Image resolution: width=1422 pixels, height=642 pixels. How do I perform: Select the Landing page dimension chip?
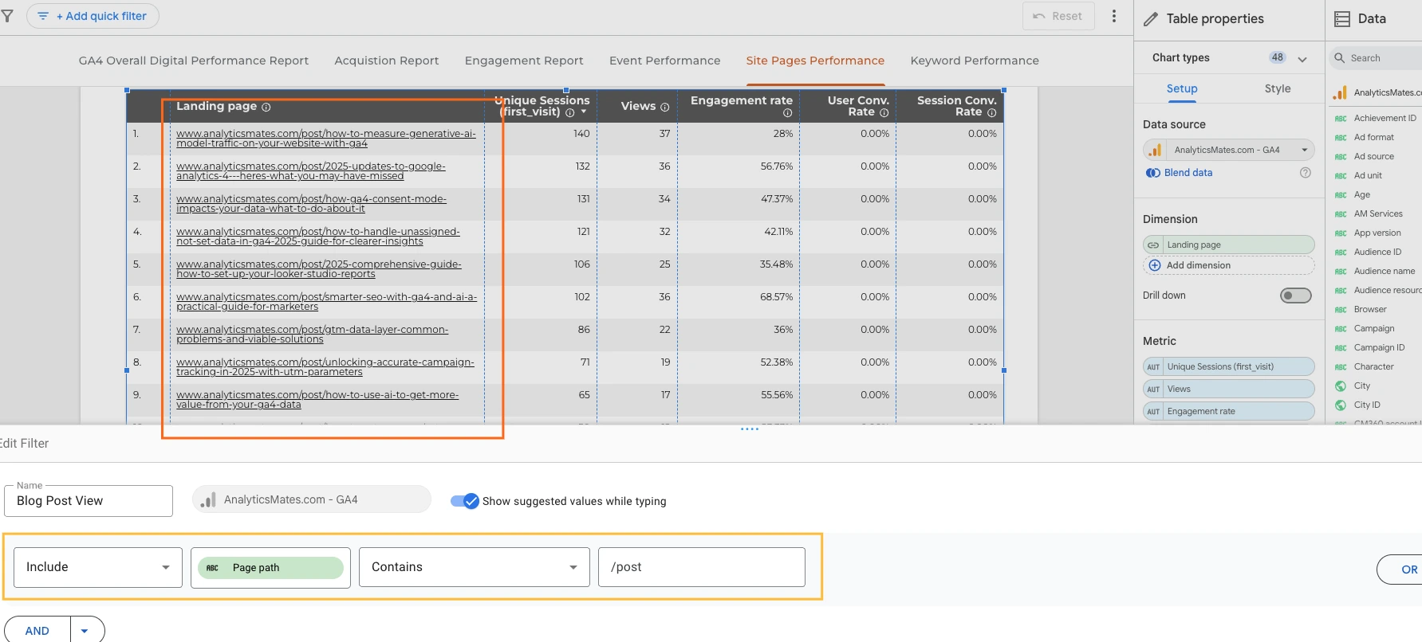click(1229, 245)
